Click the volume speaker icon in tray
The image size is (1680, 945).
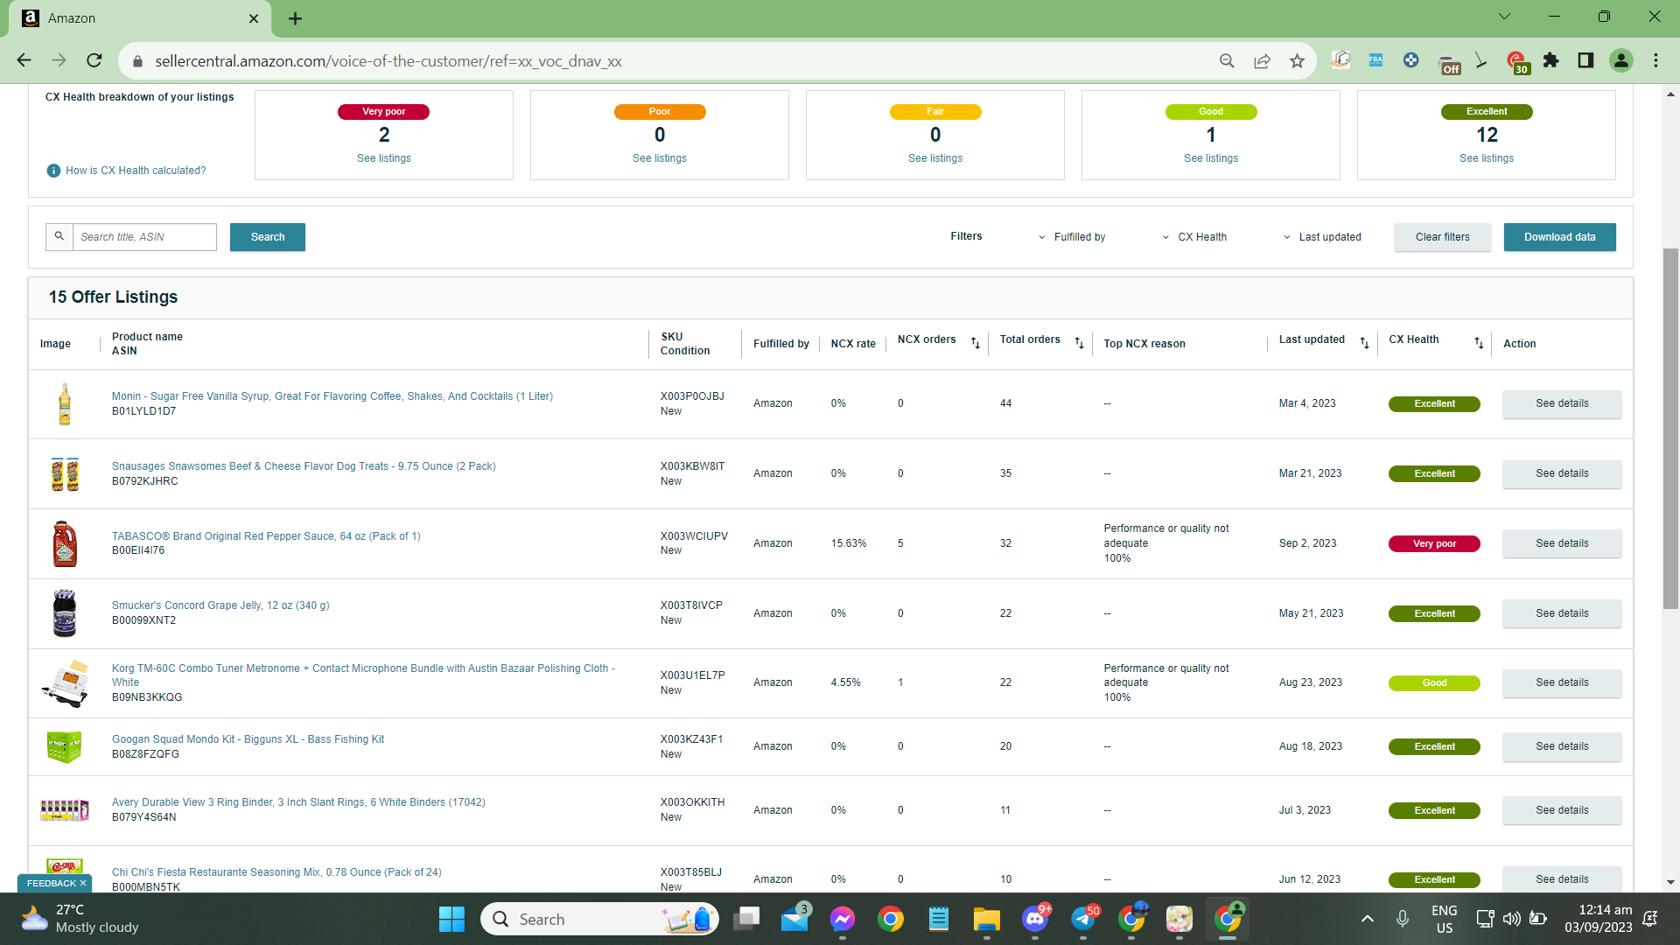tap(1511, 919)
